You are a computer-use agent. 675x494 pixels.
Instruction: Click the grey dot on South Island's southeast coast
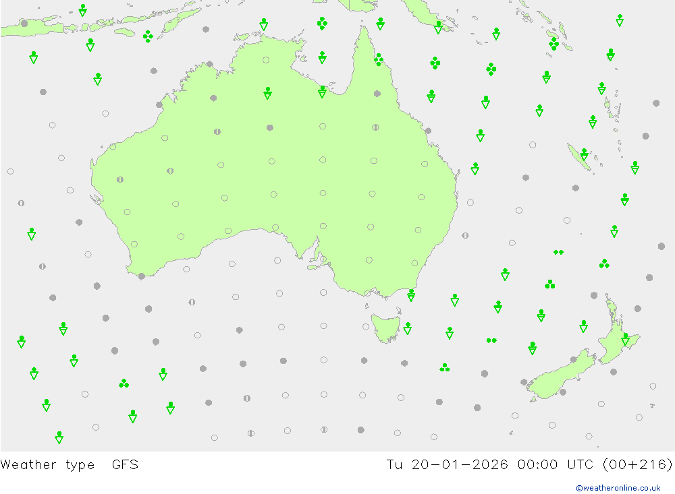click(x=563, y=392)
